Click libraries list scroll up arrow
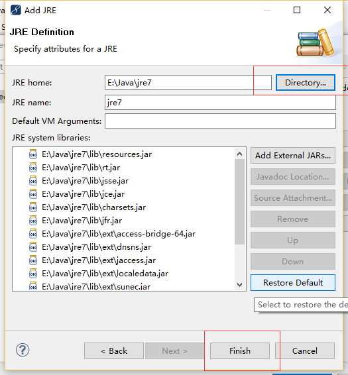Viewport: 348px width, 375px height. pyautogui.click(x=239, y=154)
